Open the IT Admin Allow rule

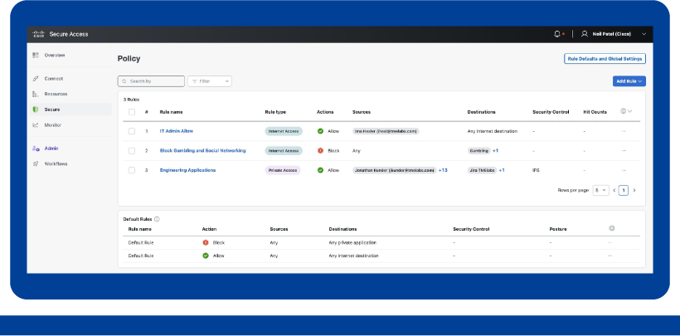coord(177,131)
